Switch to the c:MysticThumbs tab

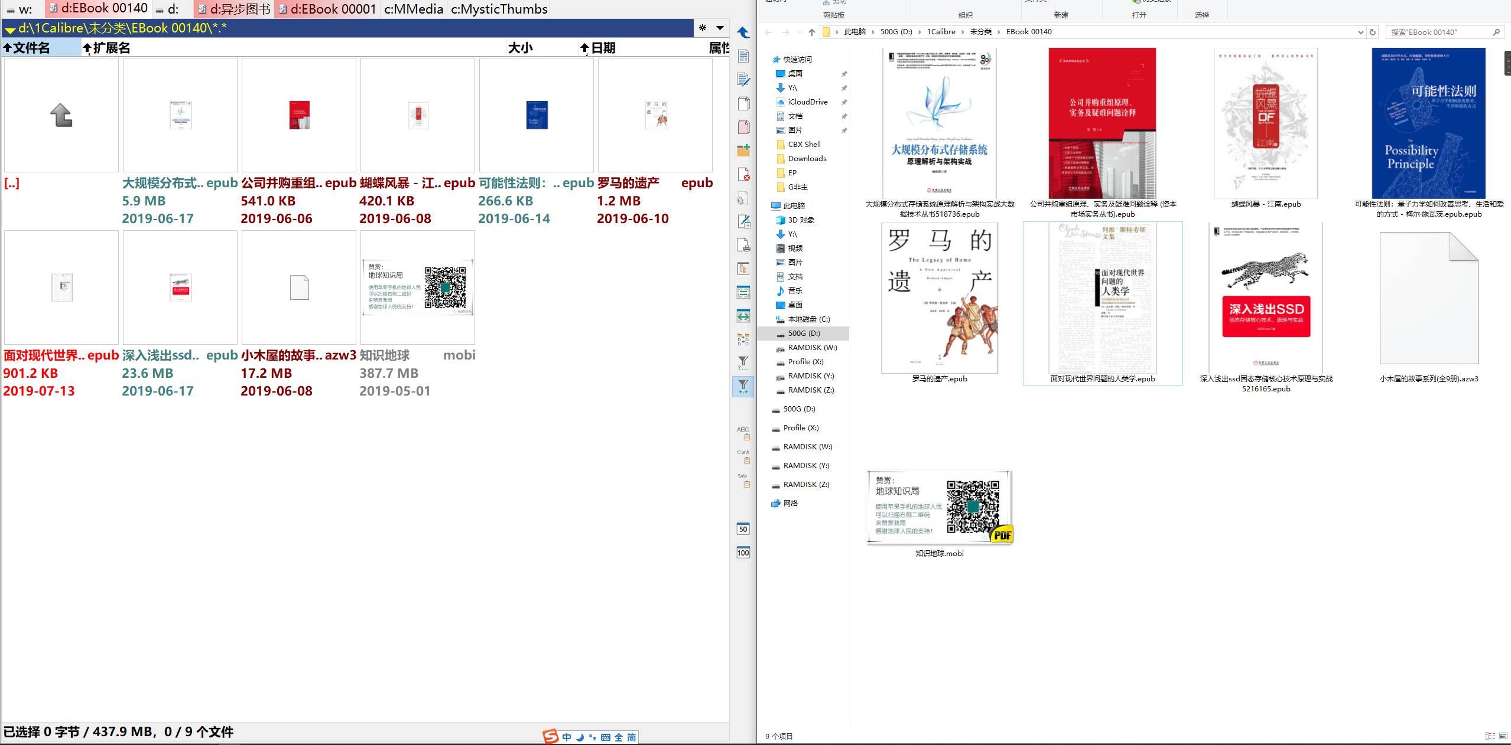click(499, 9)
